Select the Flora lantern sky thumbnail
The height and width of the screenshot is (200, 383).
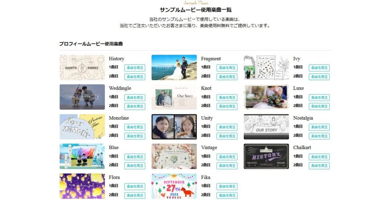[x=82, y=186]
